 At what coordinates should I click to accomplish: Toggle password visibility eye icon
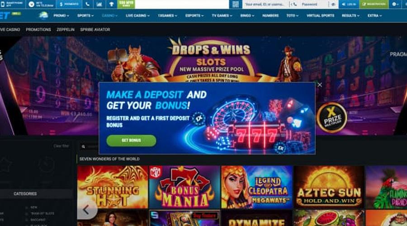click(x=334, y=5)
